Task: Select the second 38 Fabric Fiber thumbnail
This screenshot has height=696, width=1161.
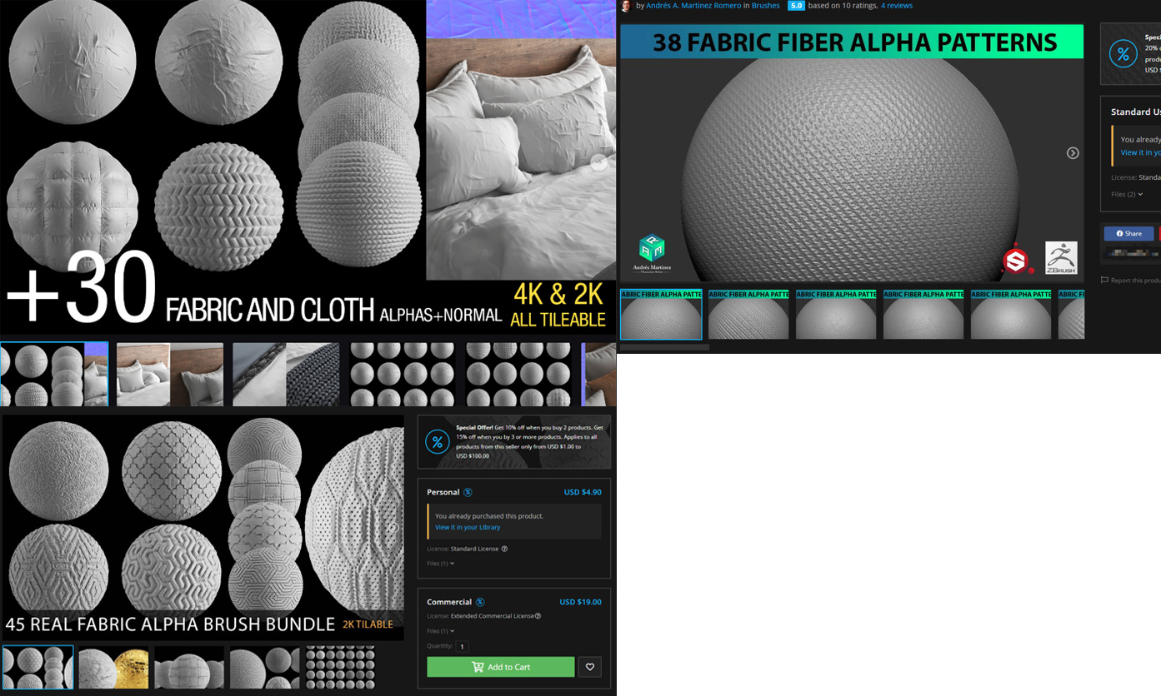Action: tap(748, 315)
